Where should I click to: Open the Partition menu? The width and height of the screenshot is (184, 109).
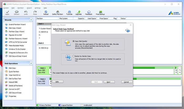pyautogui.click(x=21, y=8)
